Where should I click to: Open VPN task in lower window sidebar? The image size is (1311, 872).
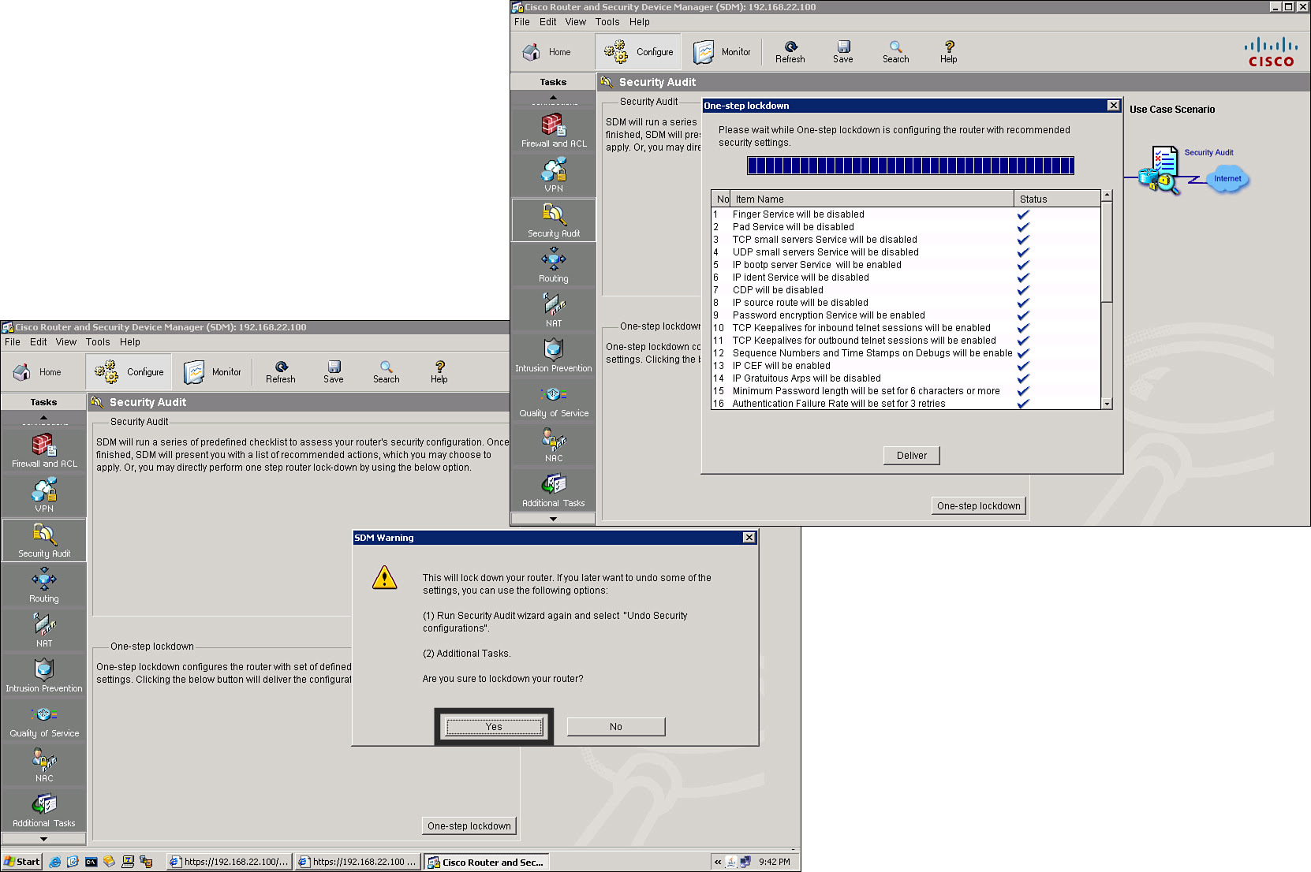(44, 495)
